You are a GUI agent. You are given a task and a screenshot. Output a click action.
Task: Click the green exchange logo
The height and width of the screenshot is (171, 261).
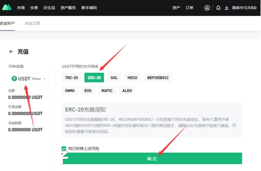(x=7, y=8)
